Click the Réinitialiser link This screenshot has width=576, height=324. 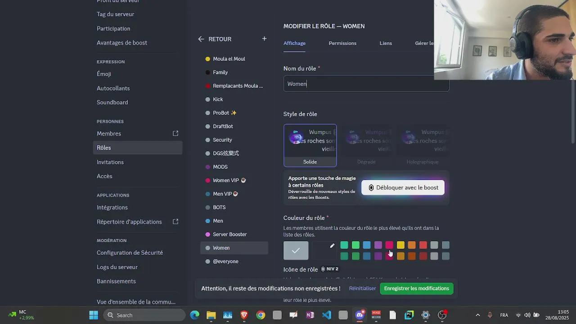point(362,288)
